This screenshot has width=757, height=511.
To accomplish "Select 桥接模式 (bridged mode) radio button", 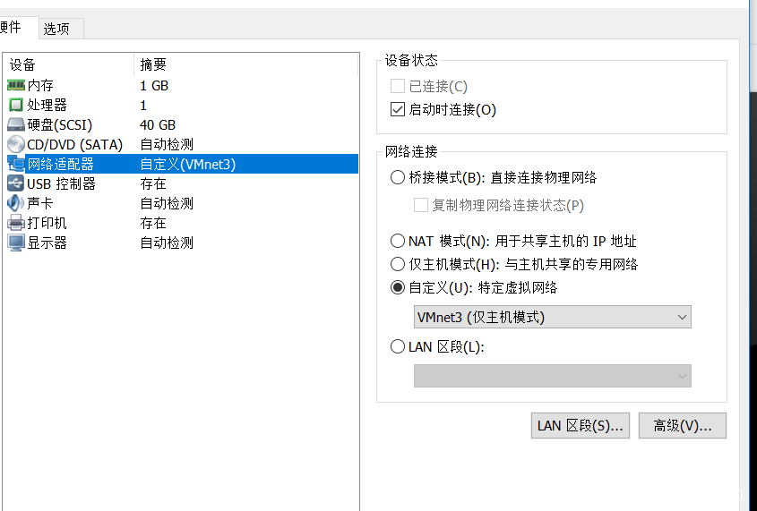I will point(399,178).
